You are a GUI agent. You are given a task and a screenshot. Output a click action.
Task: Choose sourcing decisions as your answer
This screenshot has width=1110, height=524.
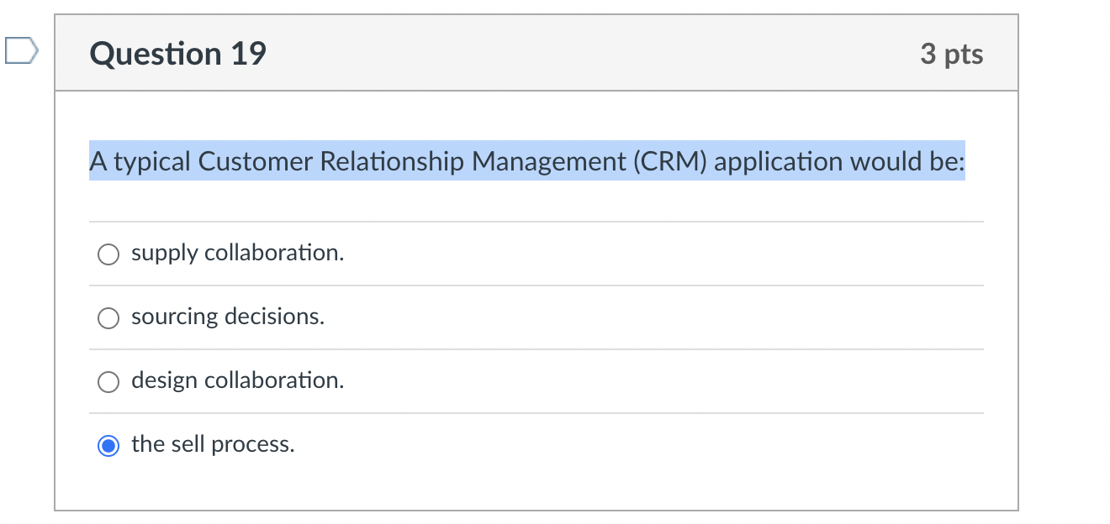point(108,317)
